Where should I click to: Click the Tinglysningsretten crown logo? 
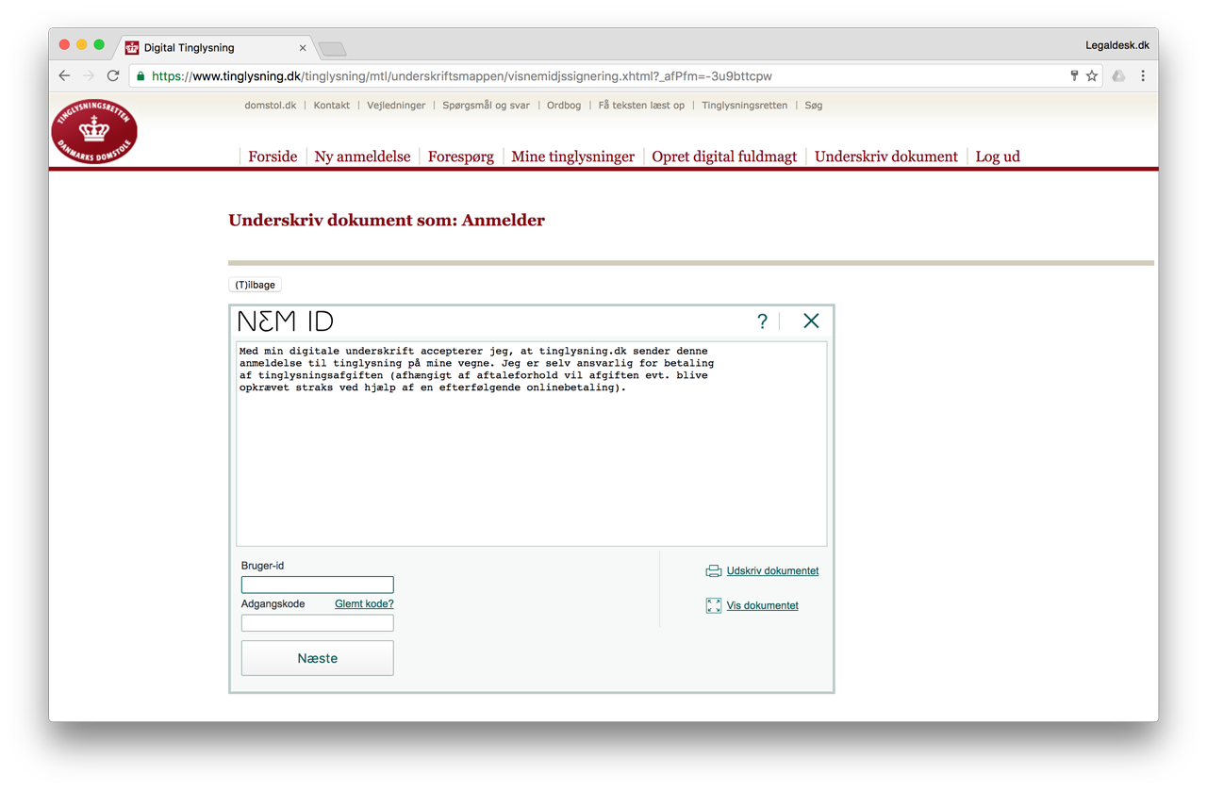(94, 132)
